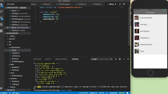This screenshot has height=94, width=168.
Task: Click the smiley feedback icon in status bar
Action: pos(127,93)
